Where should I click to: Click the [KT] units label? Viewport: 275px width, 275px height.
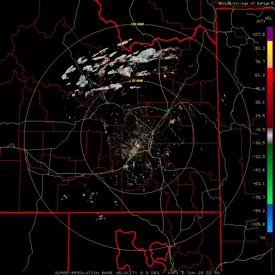(261, 21)
